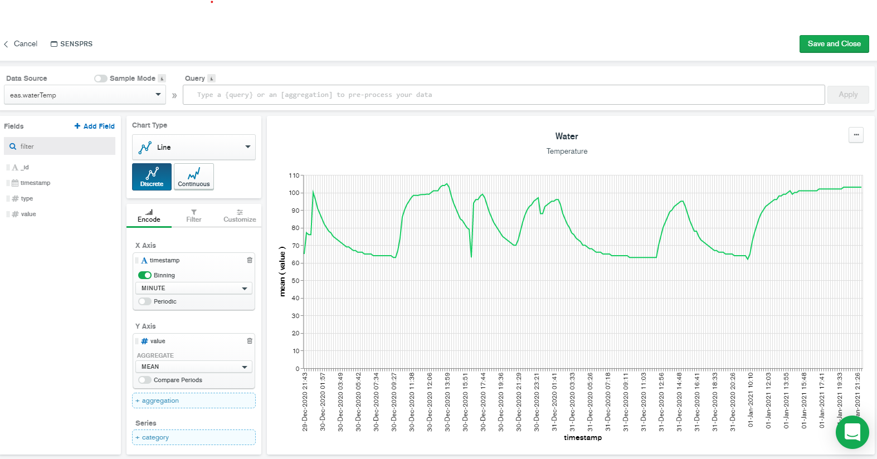Click the Sample Mode info icon
Screen dimensions: 877x459
(x=162, y=79)
